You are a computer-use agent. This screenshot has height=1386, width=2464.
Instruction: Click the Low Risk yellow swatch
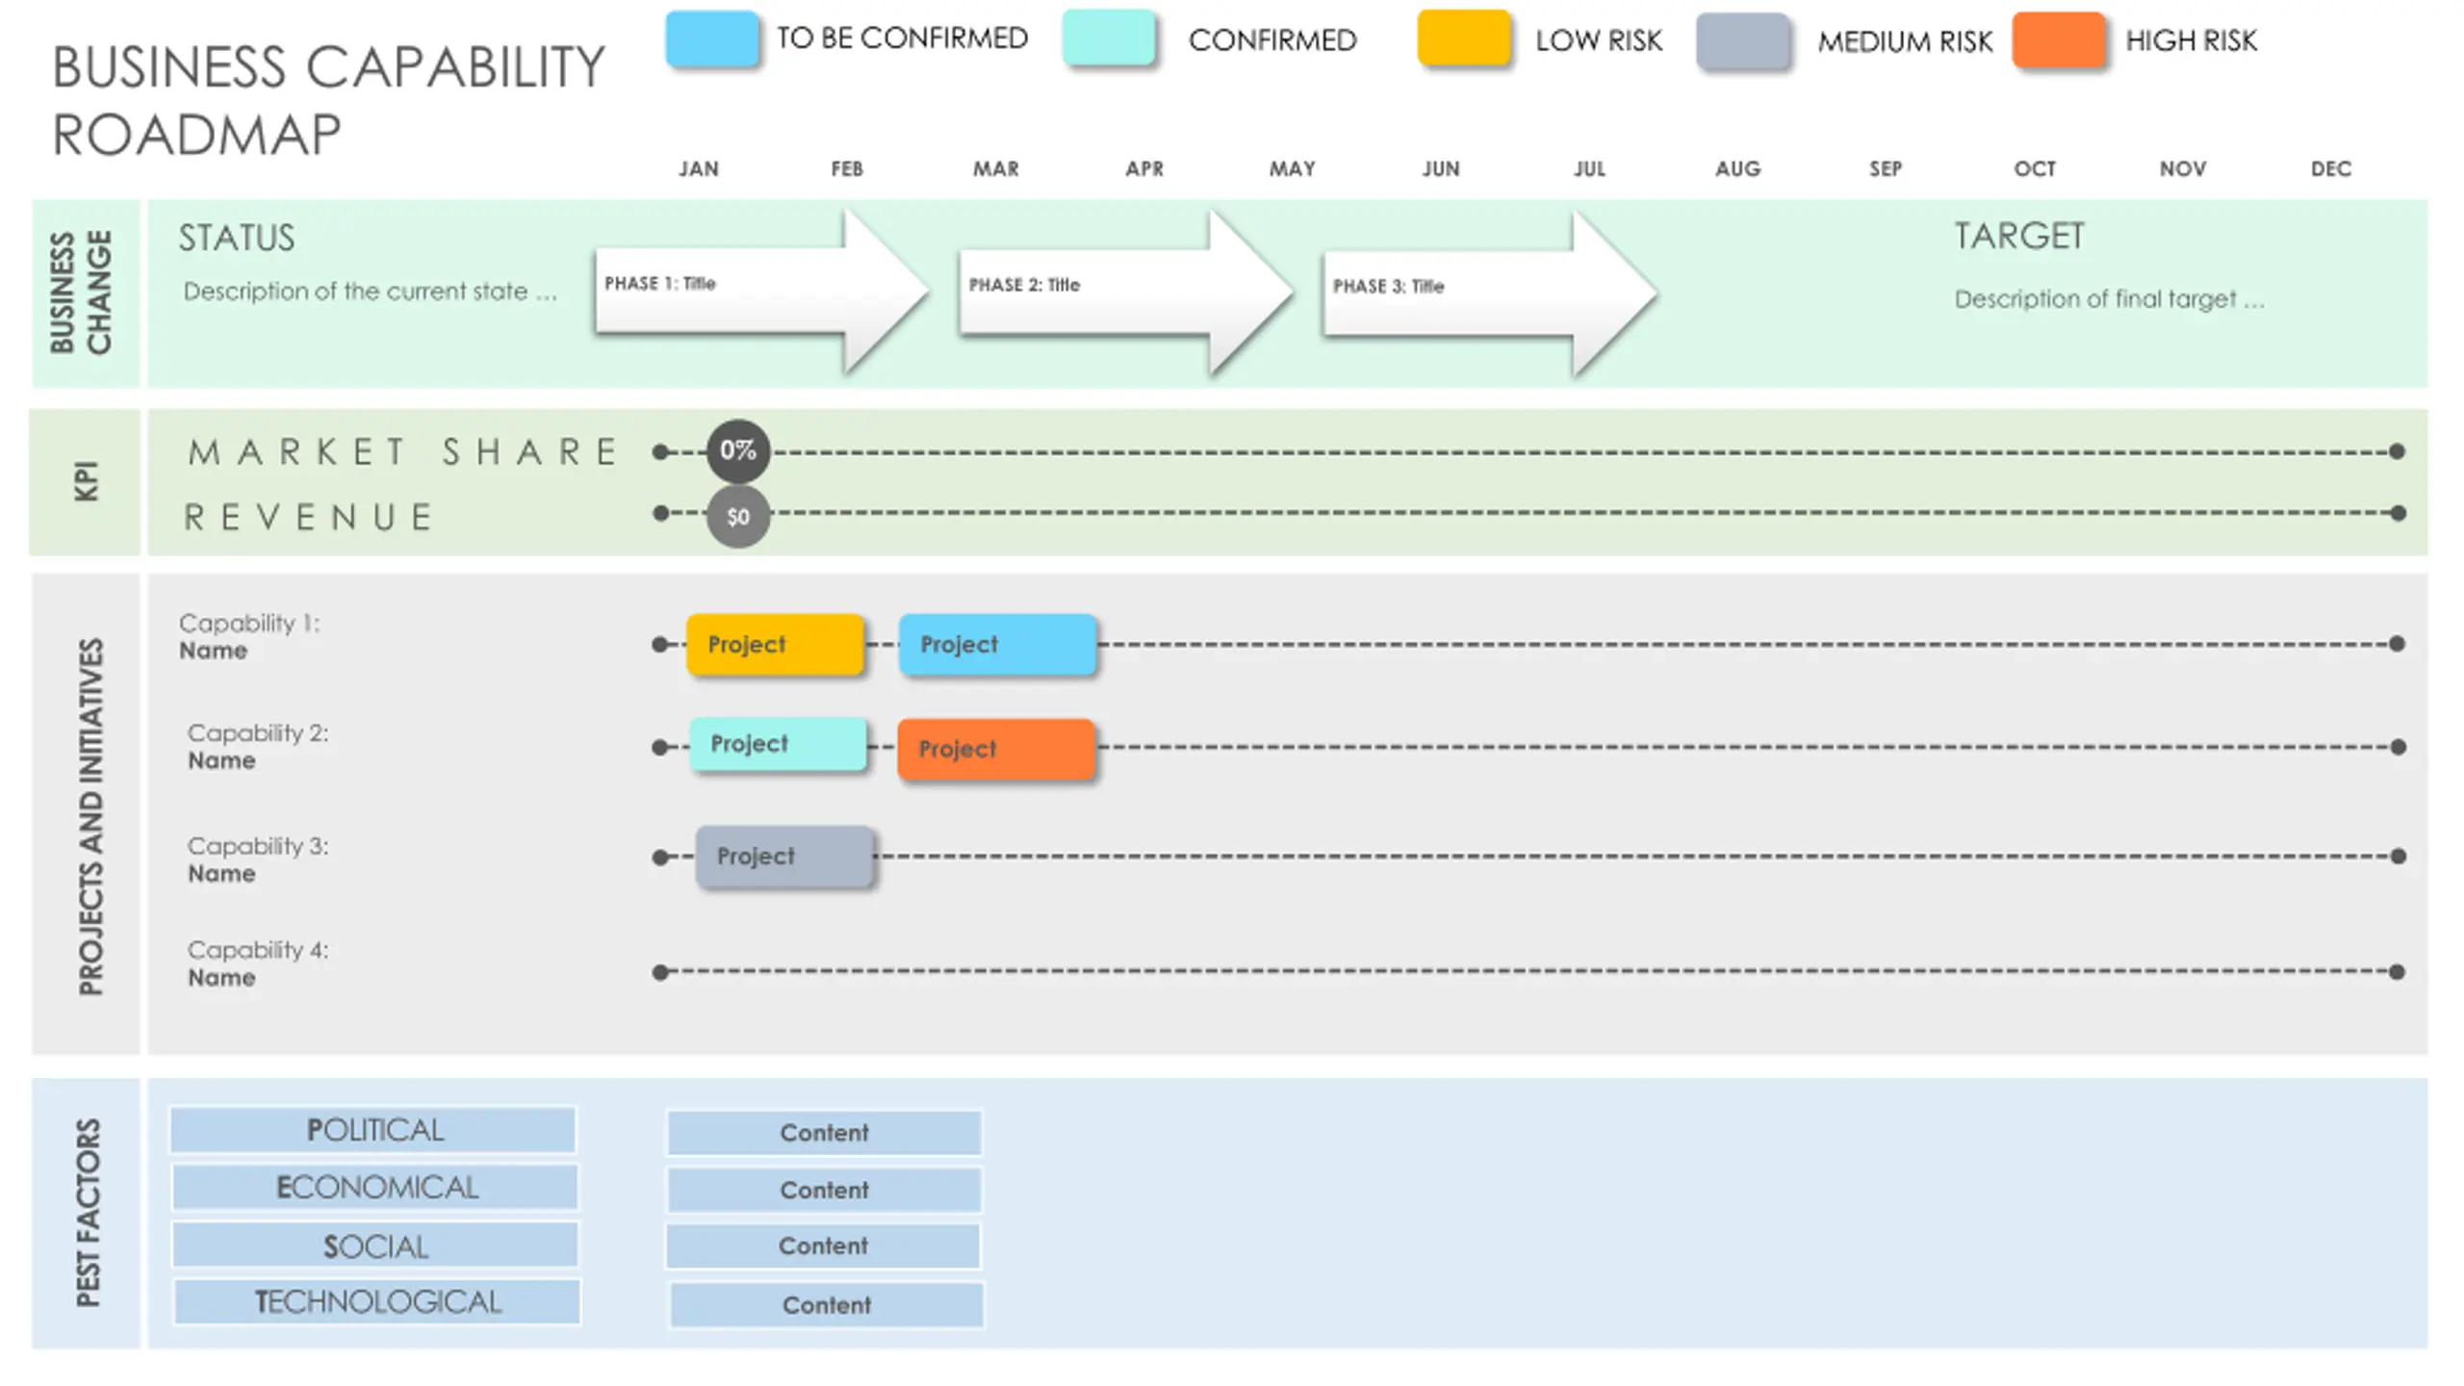pos(1463,38)
